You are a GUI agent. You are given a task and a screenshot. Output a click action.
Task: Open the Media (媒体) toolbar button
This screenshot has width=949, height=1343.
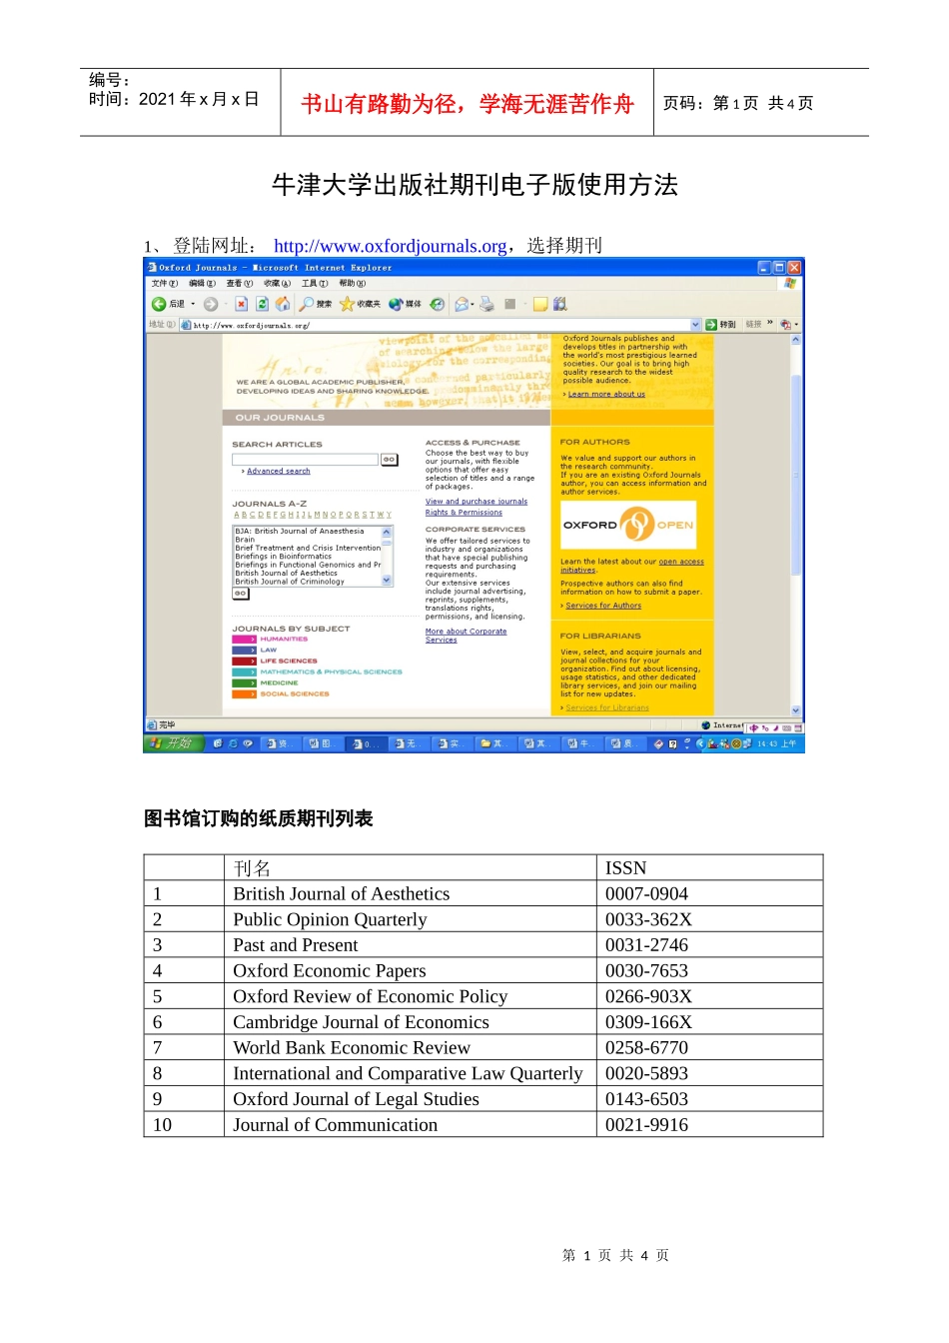coord(405,304)
